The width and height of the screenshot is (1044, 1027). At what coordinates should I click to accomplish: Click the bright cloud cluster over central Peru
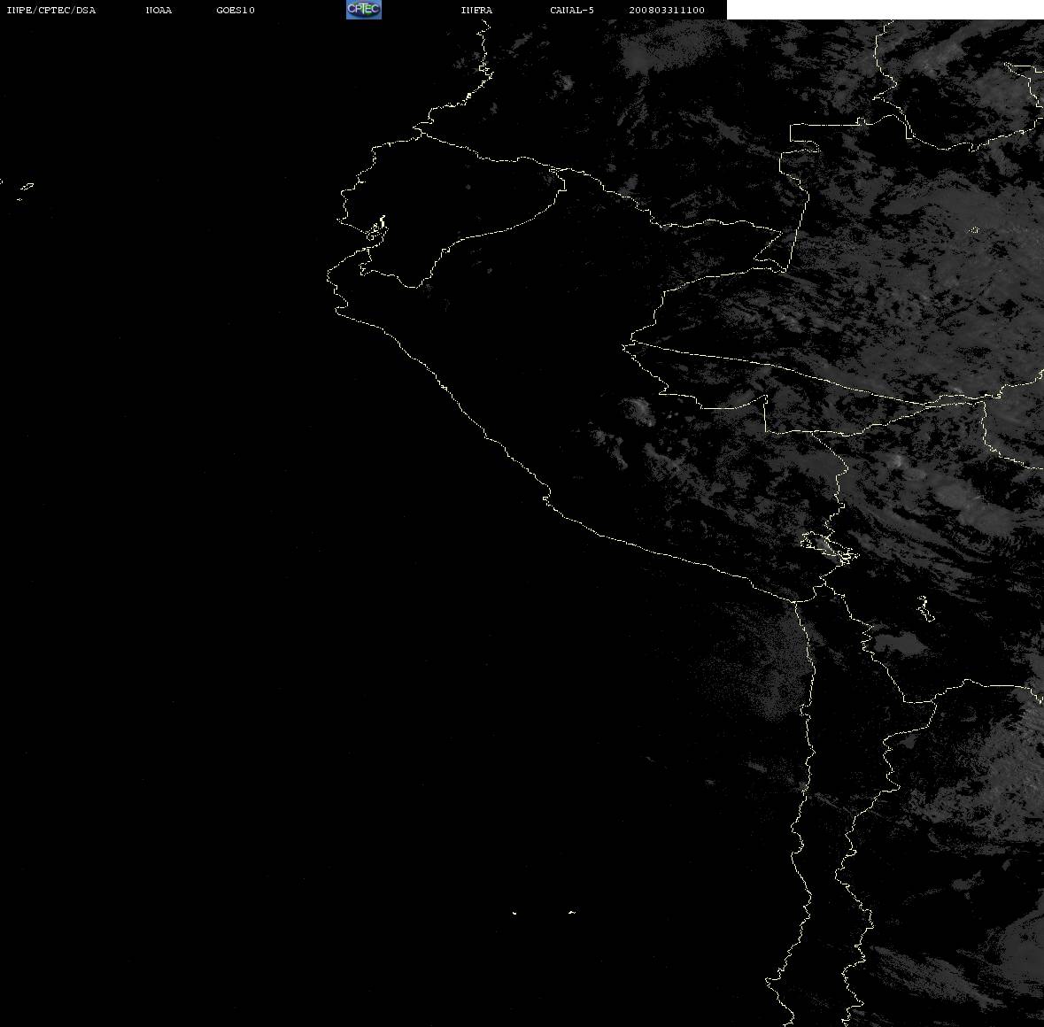pyautogui.click(x=638, y=410)
